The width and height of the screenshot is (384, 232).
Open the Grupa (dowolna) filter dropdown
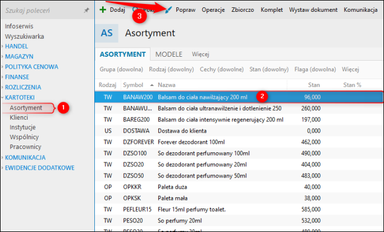coord(121,69)
